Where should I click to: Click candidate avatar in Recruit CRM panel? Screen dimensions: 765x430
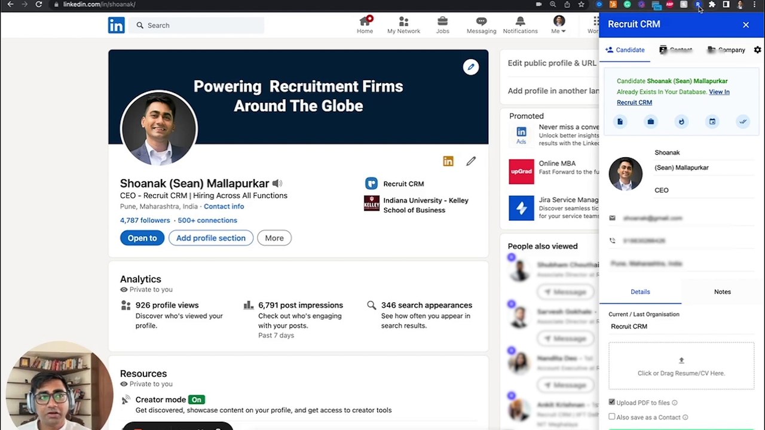pyautogui.click(x=625, y=174)
